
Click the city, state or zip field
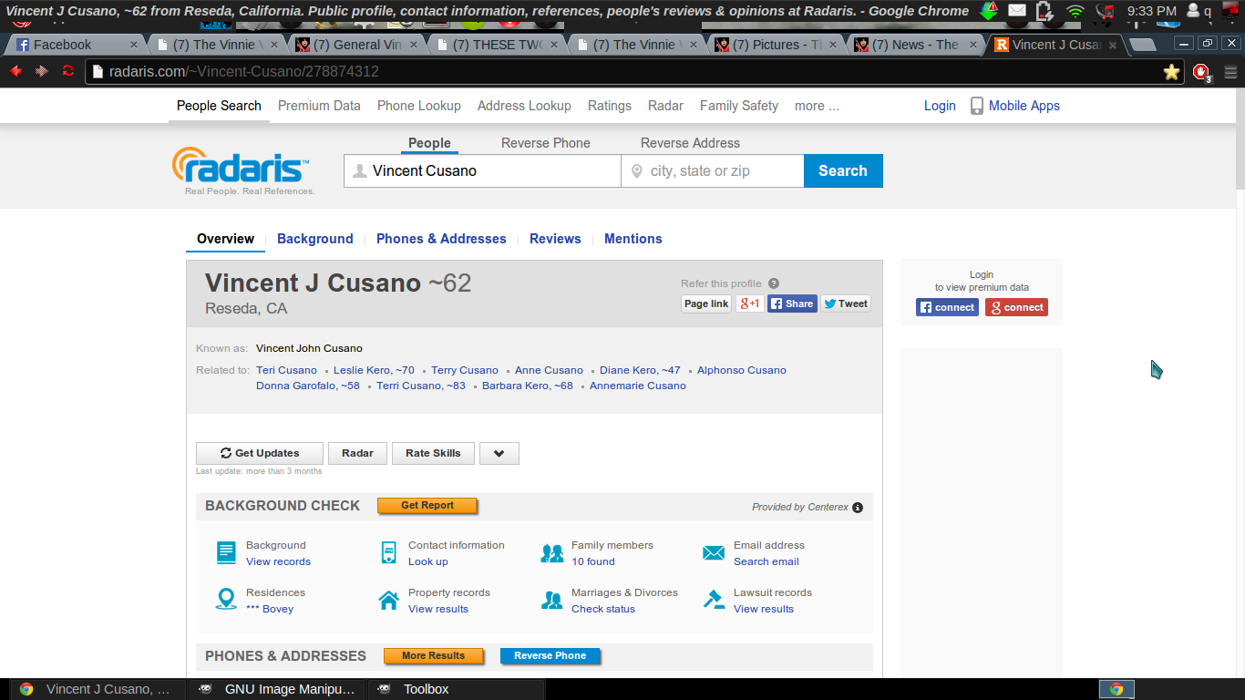pyautogui.click(x=713, y=171)
